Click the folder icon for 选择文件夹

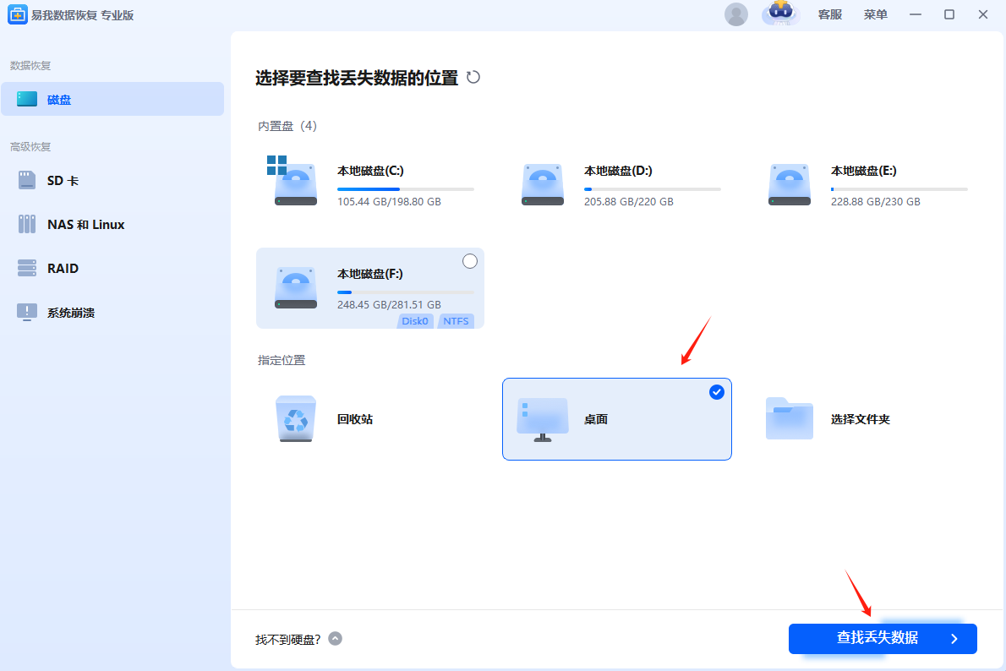(789, 418)
